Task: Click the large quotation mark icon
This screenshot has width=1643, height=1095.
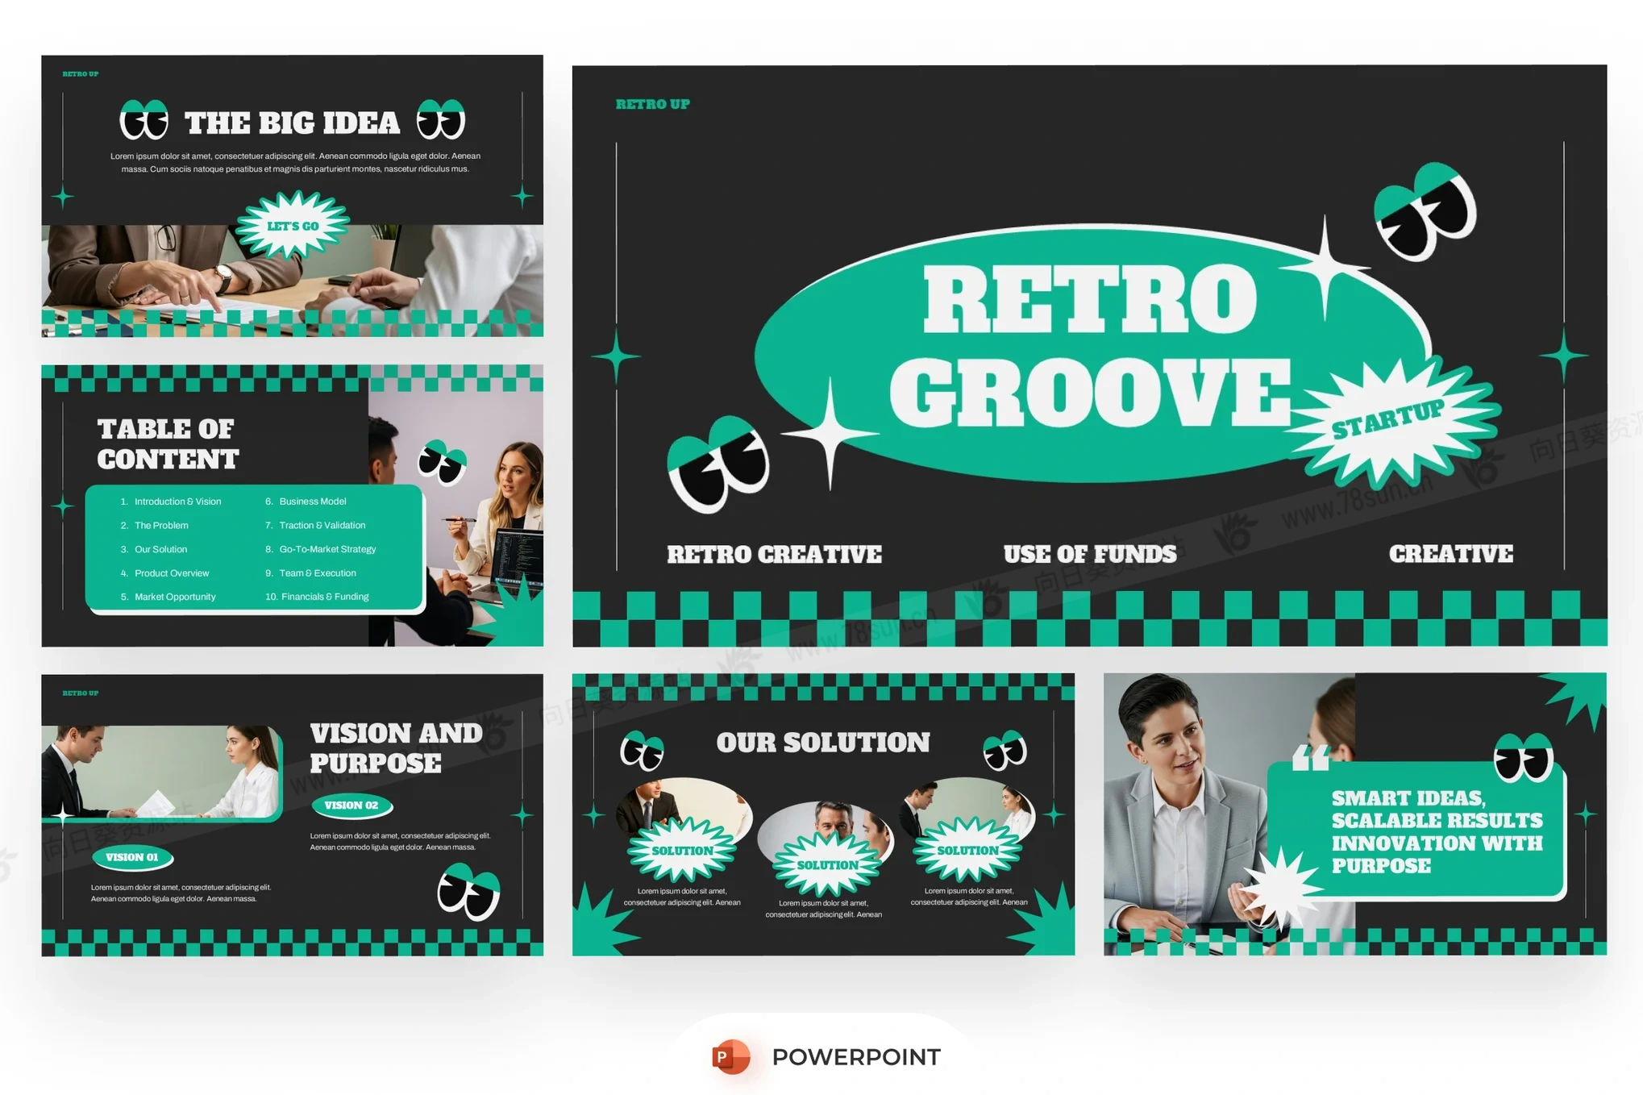Action: [x=1310, y=759]
